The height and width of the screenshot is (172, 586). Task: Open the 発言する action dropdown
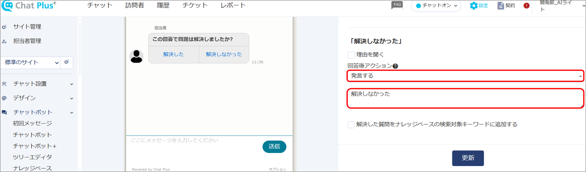[465, 76]
